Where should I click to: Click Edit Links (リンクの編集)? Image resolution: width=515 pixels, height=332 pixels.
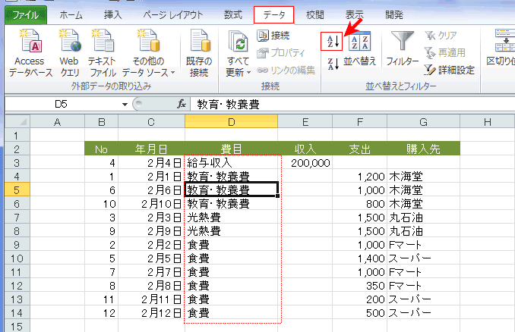286,70
